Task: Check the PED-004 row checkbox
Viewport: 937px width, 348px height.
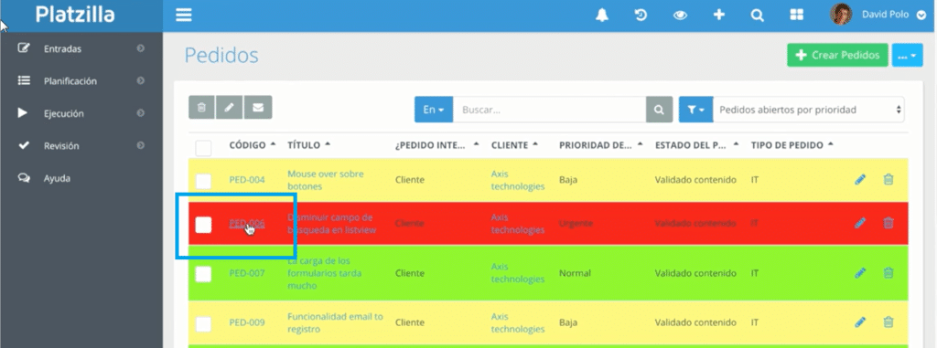Action: pos(203,182)
